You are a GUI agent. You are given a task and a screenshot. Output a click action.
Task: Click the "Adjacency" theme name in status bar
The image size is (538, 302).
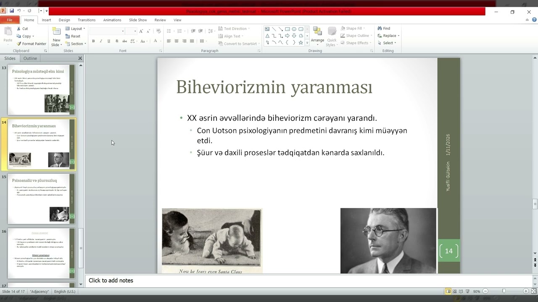40,292
